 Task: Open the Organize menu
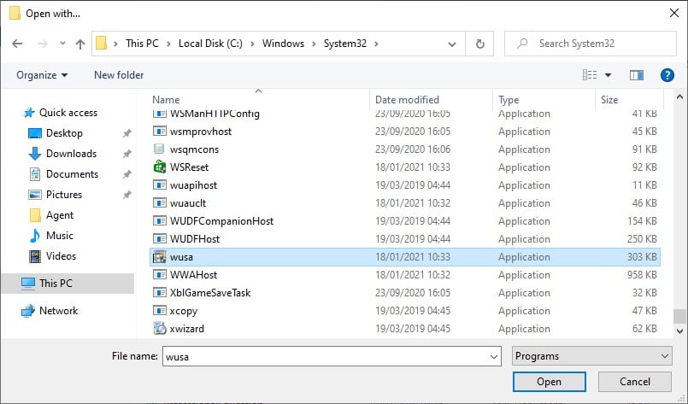(42, 75)
